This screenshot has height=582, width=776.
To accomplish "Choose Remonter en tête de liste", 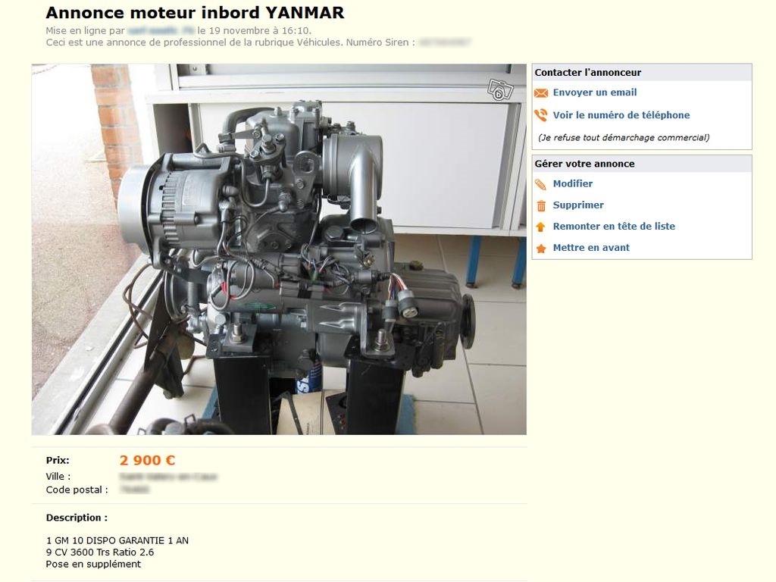I will (x=614, y=226).
